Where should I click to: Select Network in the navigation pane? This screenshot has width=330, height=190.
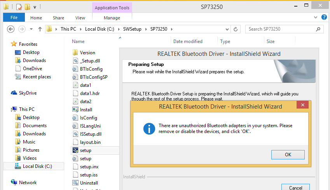pyautogui.click(x=28, y=183)
